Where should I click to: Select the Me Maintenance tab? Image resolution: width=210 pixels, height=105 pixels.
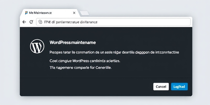click(50, 13)
